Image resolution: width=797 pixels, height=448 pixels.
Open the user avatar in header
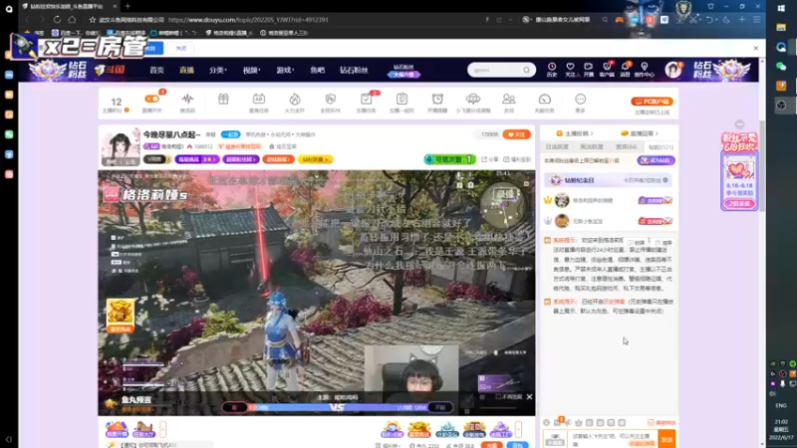[x=673, y=70]
